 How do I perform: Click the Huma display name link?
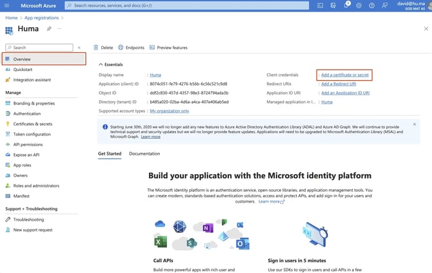pyautogui.click(x=155, y=75)
